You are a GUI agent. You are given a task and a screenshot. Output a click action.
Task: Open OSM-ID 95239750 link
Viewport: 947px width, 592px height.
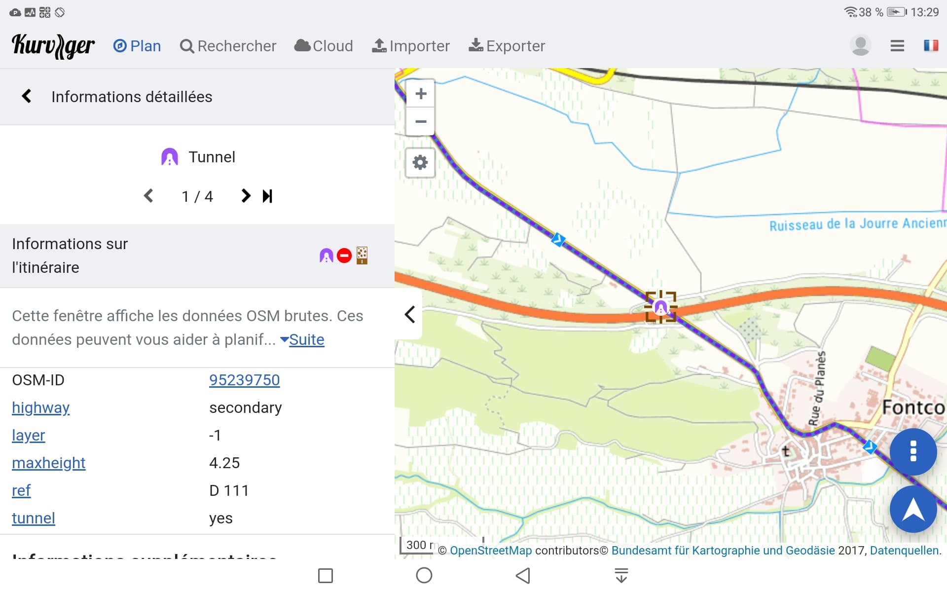pos(244,380)
